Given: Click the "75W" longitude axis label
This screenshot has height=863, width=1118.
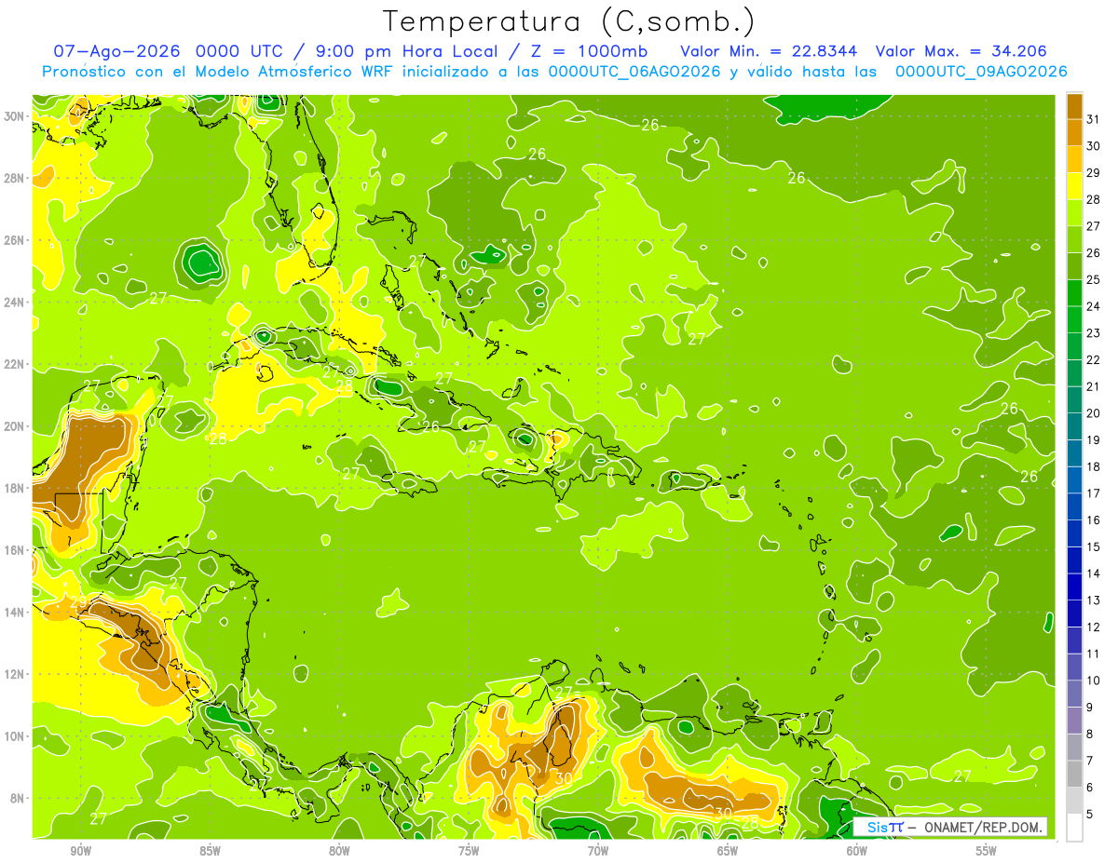Looking at the screenshot, I should pos(469,851).
